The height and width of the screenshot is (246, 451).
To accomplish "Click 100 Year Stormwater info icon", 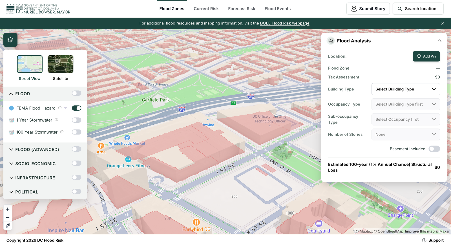I will [62, 132].
